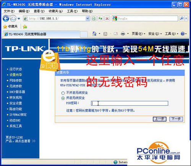The height and width of the screenshot is (166, 191).
Task: Open 路由功能 in the sidebar
Action: click(x=16, y=109)
